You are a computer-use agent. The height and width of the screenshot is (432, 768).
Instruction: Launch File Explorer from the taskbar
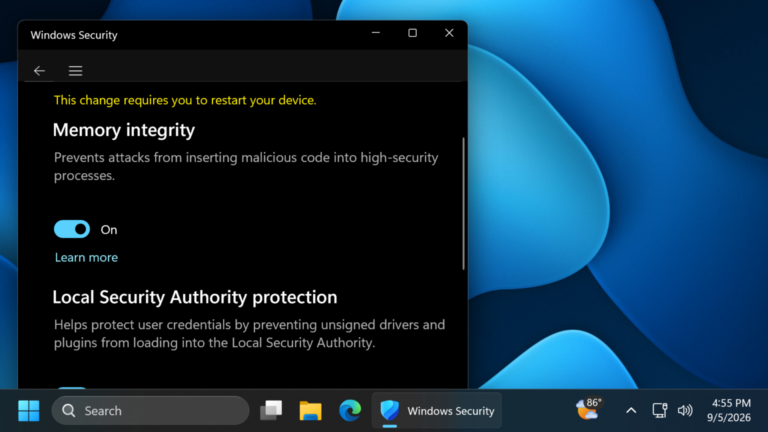(310, 411)
